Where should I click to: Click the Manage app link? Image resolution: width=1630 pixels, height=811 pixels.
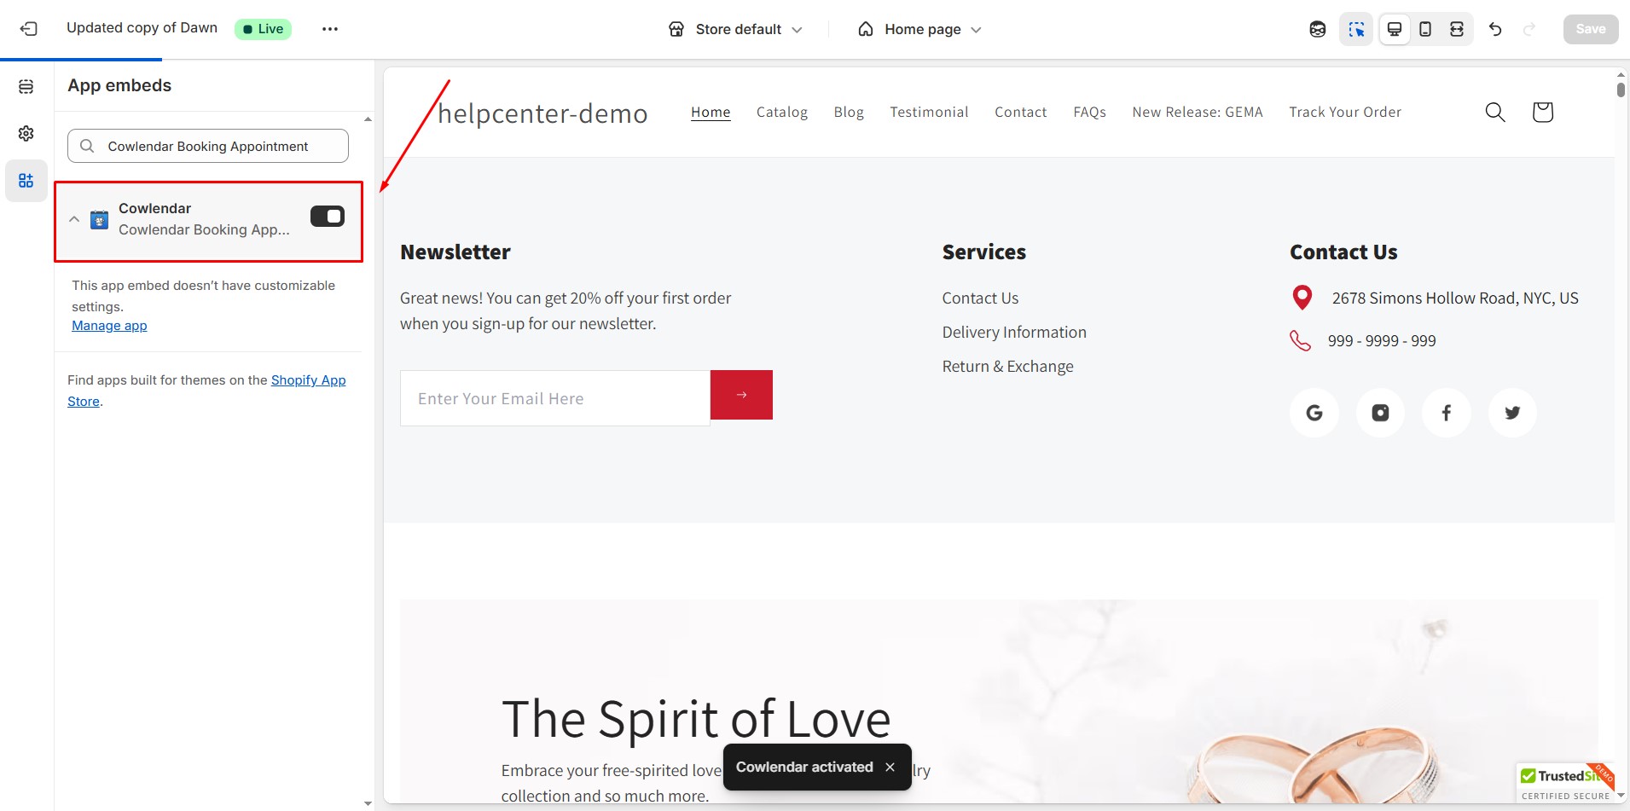tap(109, 326)
